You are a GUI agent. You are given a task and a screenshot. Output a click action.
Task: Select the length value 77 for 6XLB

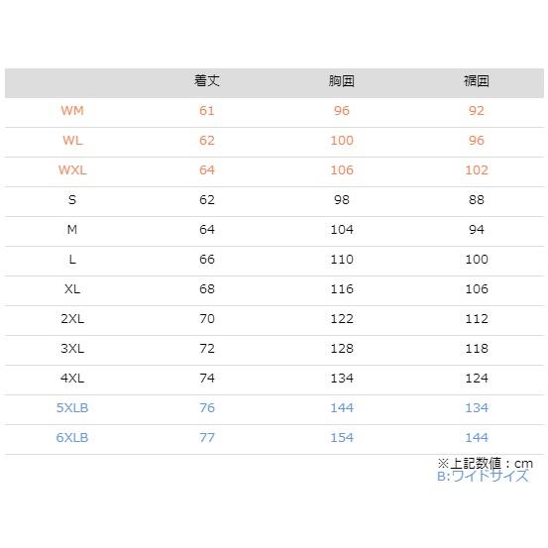pyautogui.click(x=207, y=438)
